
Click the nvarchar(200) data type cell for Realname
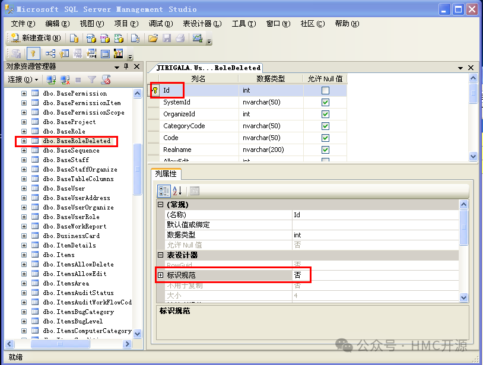(x=271, y=150)
